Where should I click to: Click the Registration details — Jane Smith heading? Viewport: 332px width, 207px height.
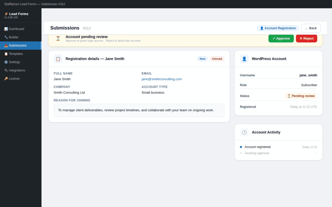[95, 59]
